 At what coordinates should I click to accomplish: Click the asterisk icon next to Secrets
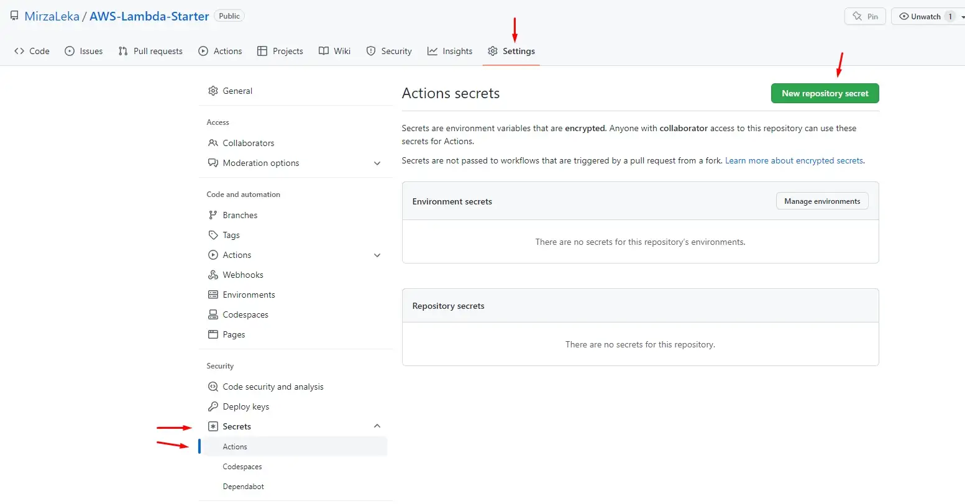tap(213, 426)
